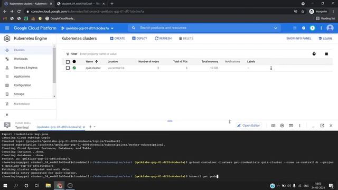Open Cloud Shell icon in header
Viewport: 338px width, 190px height.
point(295,28)
